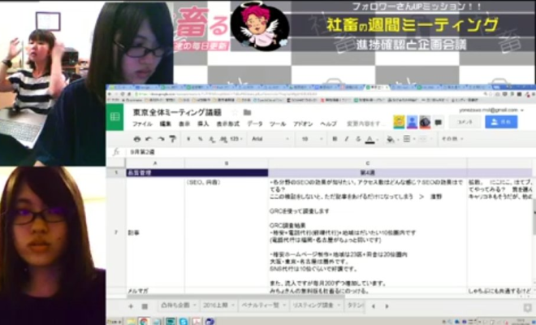The width and height of the screenshot is (536, 325).
Task: Open the ファイル menu
Action: 141,124
